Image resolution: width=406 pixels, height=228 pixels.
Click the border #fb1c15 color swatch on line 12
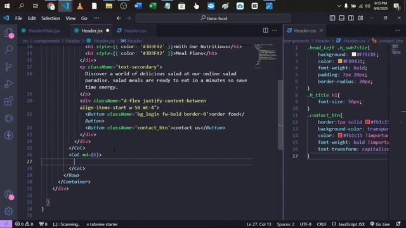tap(367, 122)
